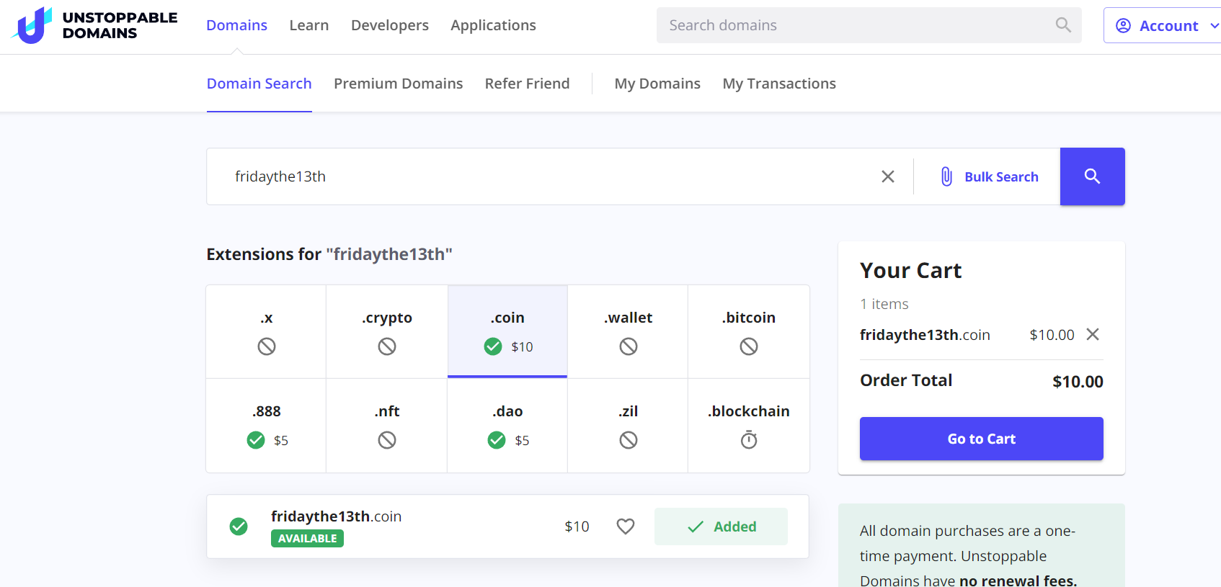Click the magnifier icon in top search bar
Screen dimensions: 1221x587
tap(1063, 25)
